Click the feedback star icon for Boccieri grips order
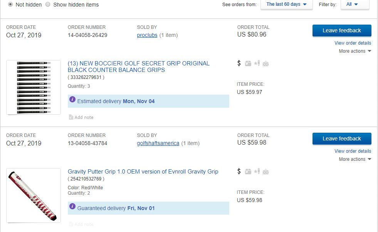Image resolution: width=378 pixels, height=232 pixels. [x=257, y=63]
